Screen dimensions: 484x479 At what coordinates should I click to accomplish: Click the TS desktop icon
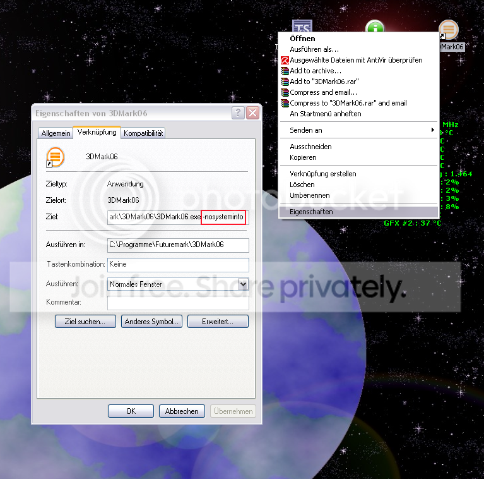[302, 27]
